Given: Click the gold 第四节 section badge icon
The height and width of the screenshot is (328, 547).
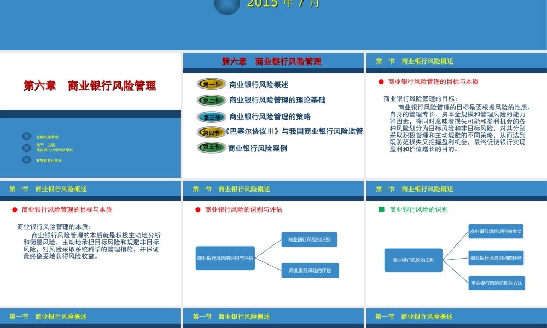Looking at the screenshot, I should click(210, 131).
